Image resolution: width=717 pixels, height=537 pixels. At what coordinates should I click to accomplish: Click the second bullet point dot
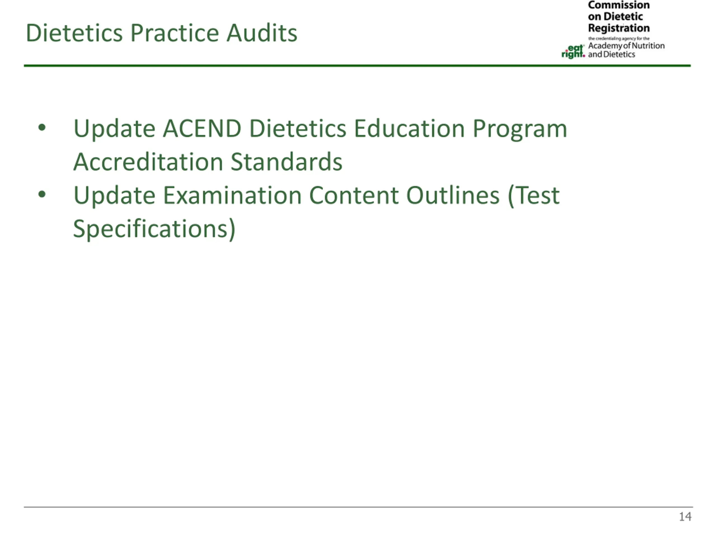(42, 195)
